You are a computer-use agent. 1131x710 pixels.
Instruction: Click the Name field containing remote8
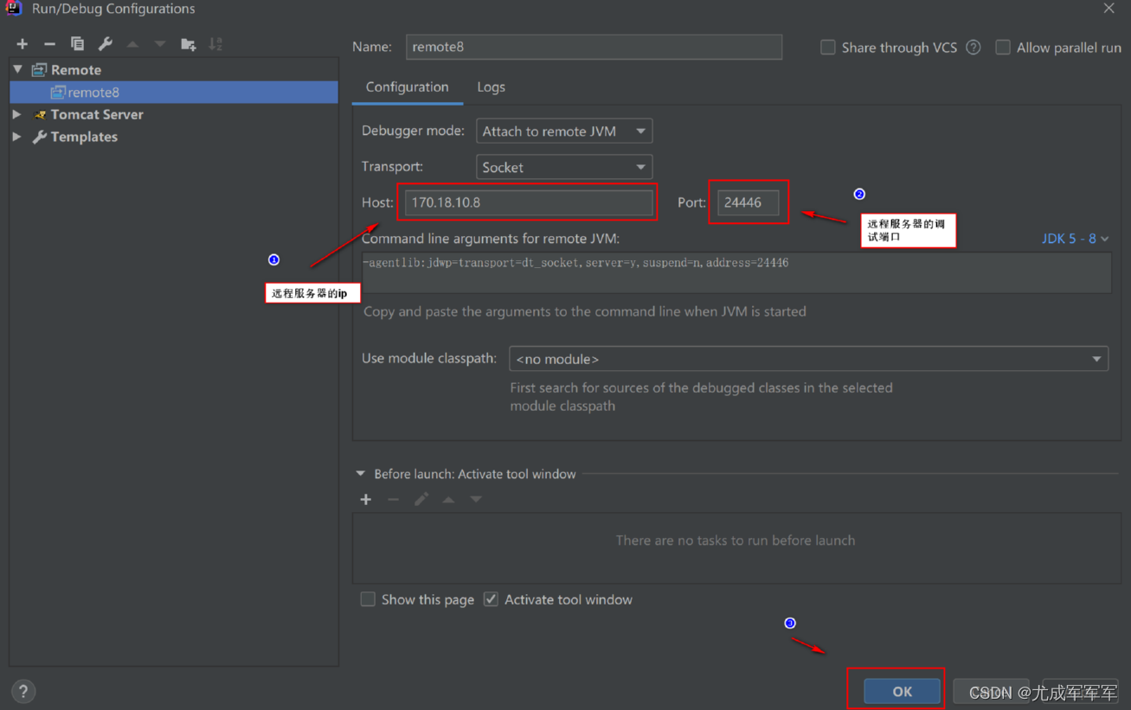(x=594, y=47)
